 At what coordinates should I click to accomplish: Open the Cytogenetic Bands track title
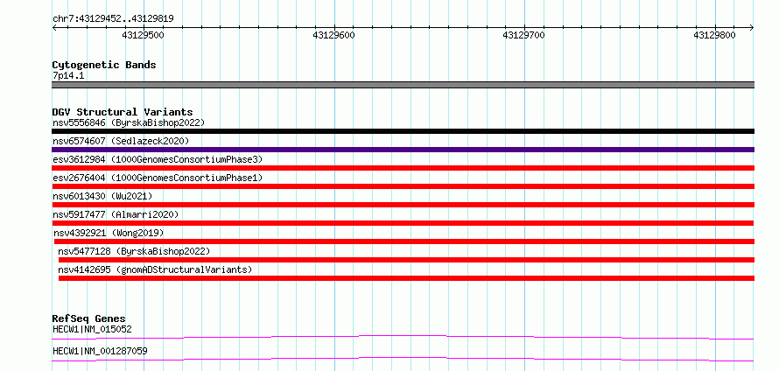[x=104, y=65]
